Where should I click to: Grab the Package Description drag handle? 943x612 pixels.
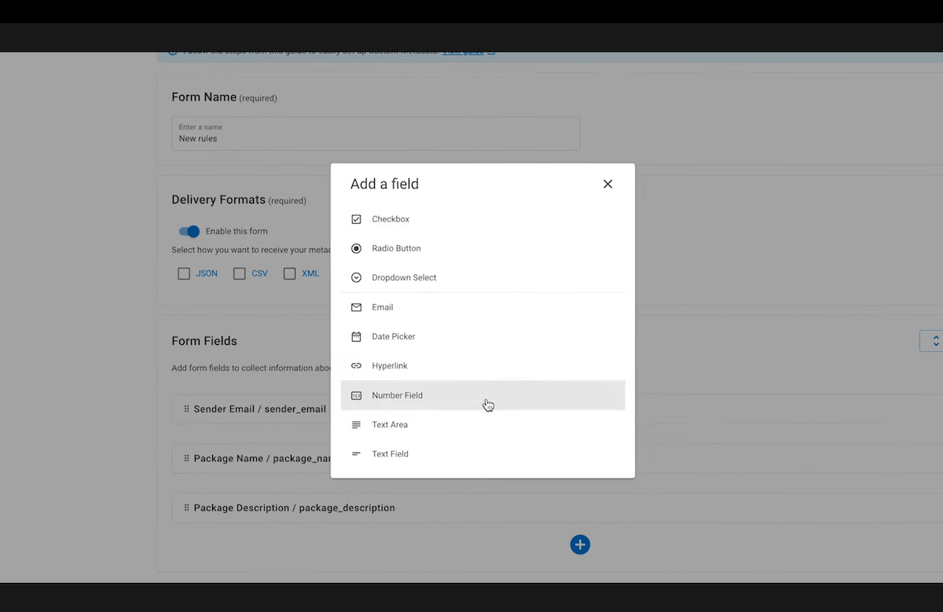pos(187,508)
